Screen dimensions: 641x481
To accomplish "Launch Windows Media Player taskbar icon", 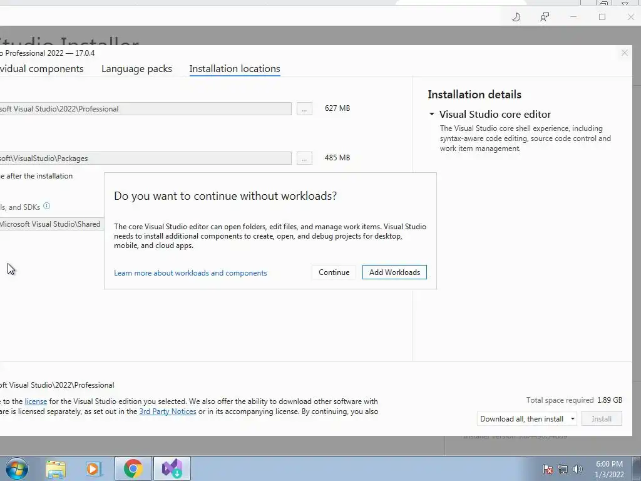I will [x=93, y=468].
